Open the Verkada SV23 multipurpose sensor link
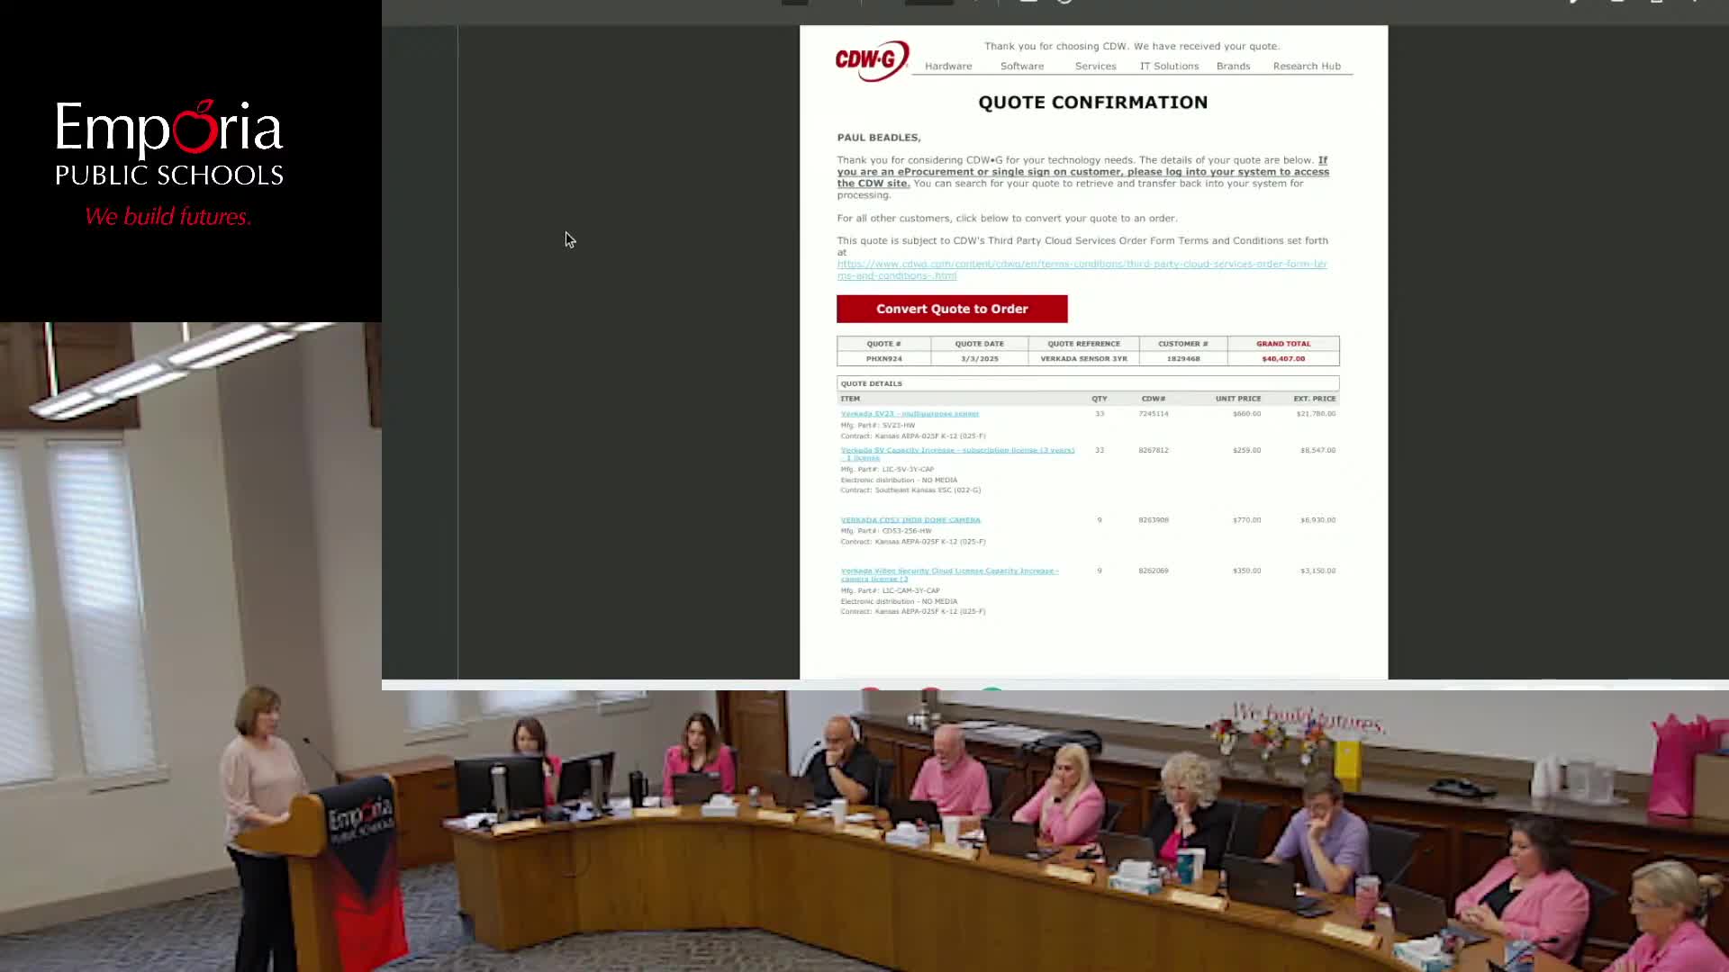Viewport: 1729px width, 972px height. 910,413
